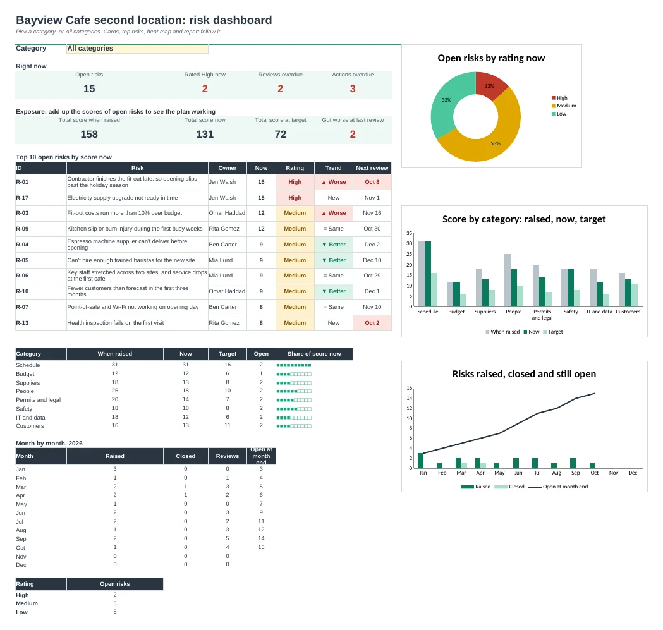Click the Budget share-of-score data bar

(294, 374)
